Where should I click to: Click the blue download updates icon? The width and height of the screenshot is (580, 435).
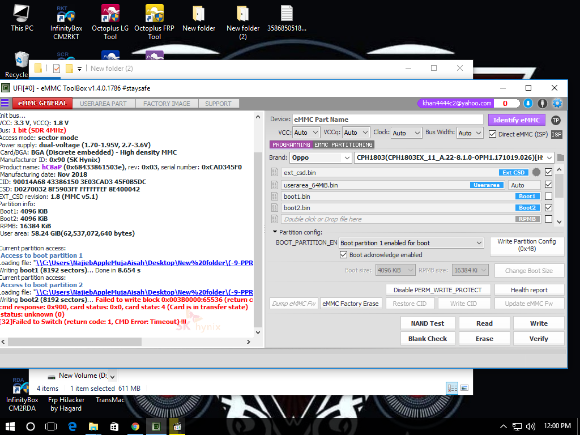[528, 103]
